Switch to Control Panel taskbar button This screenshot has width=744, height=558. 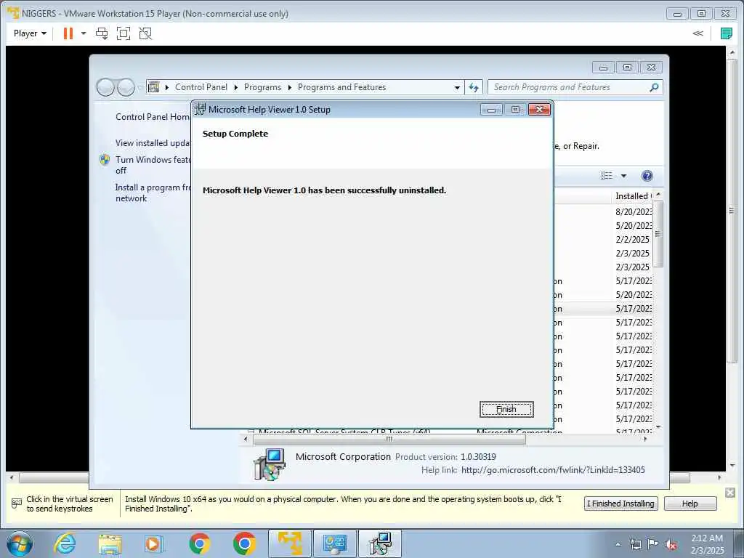click(x=334, y=543)
